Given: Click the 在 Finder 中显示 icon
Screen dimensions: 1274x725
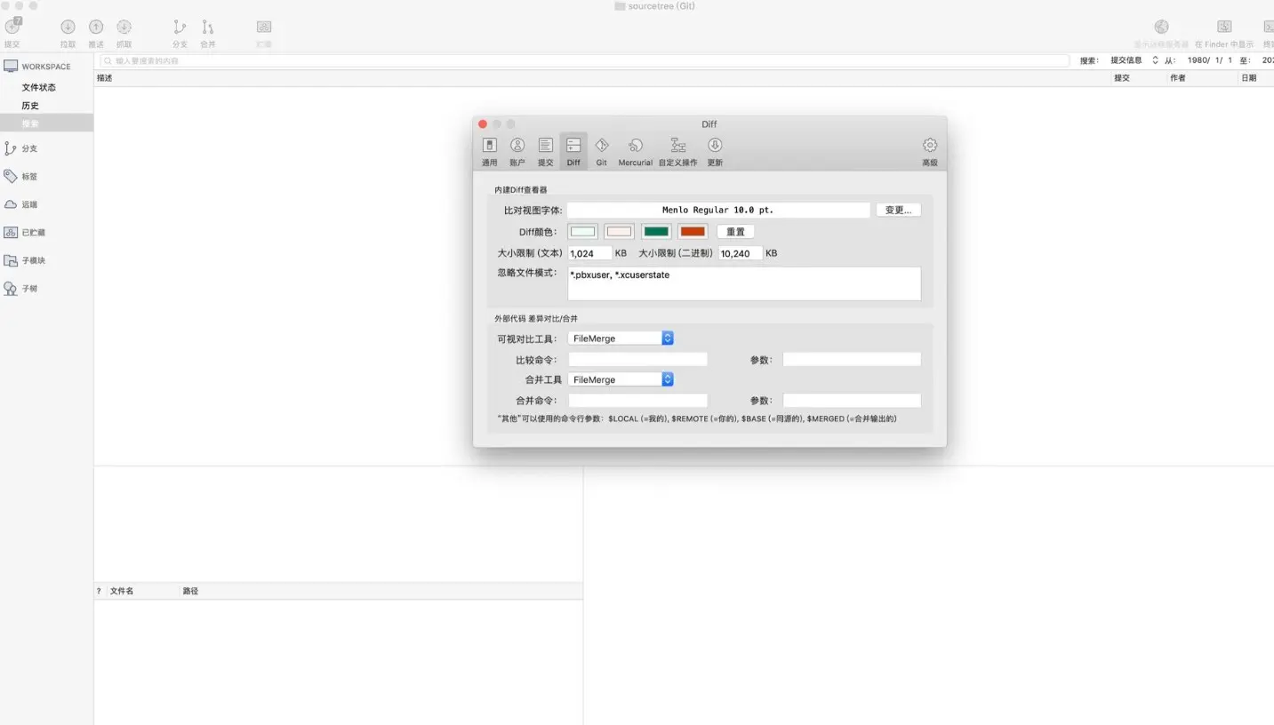Looking at the screenshot, I should coord(1224,27).
